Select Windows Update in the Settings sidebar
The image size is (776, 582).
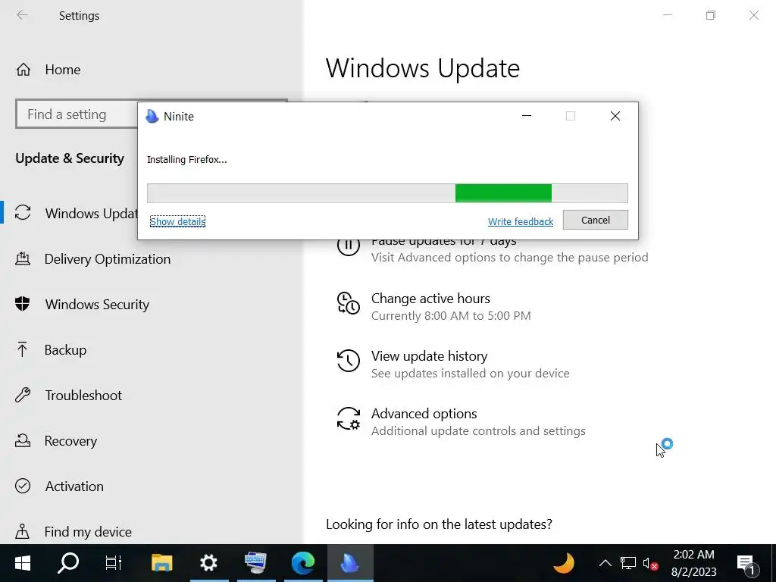[77, 213]
